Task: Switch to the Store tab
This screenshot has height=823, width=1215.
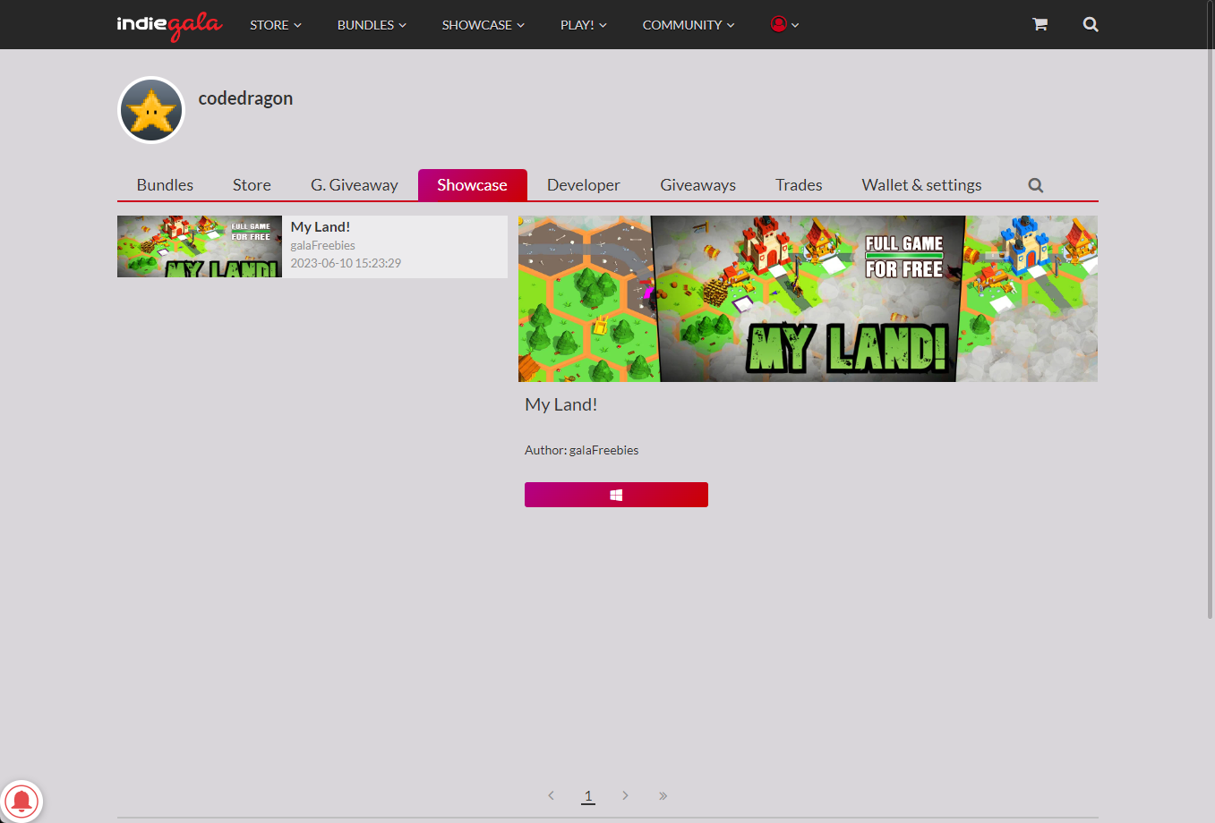Action: point(252,185)
